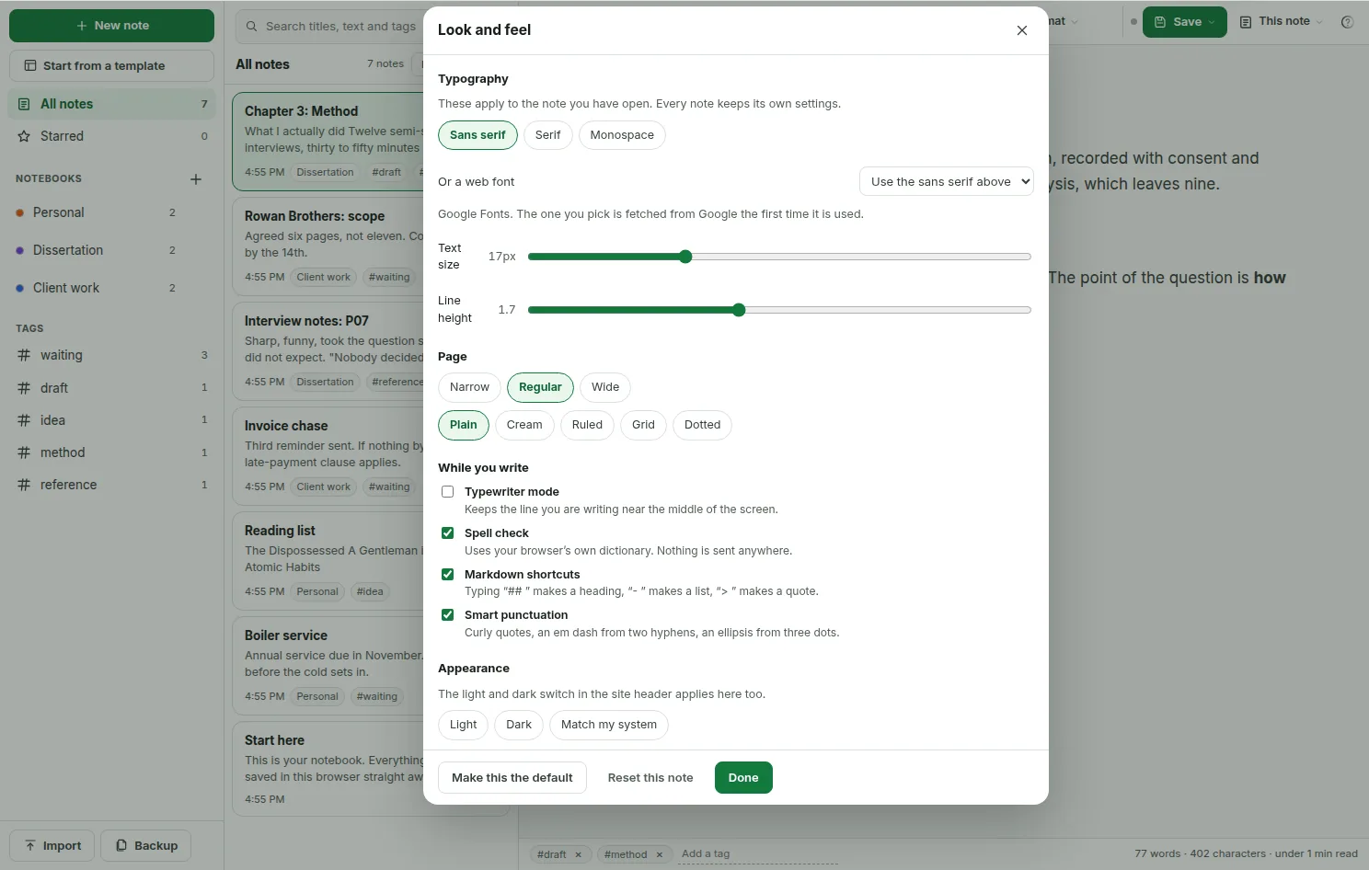Remove the #method tag with x
1369x870 pixels.
pyautogui.click(x=660, y=854)
